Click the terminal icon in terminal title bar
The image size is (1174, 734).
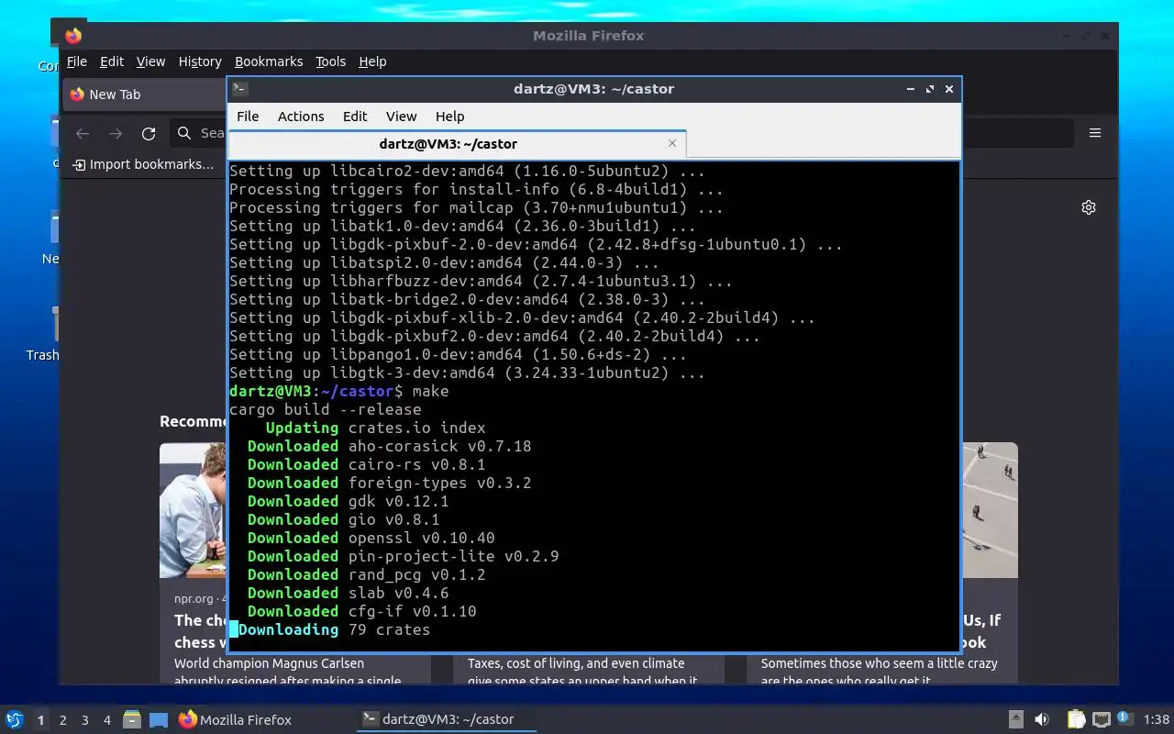click(x=239, y=89)
